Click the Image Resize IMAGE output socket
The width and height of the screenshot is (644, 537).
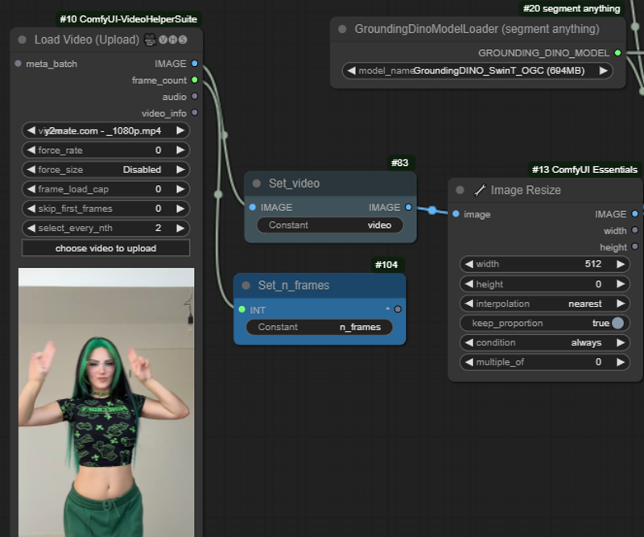click(635, 214)
